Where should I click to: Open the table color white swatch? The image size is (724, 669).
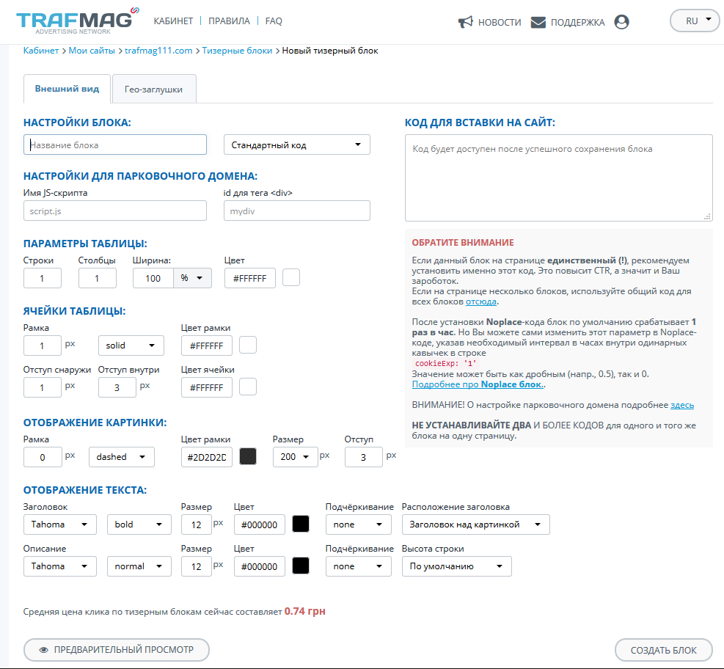coord(291,278)
